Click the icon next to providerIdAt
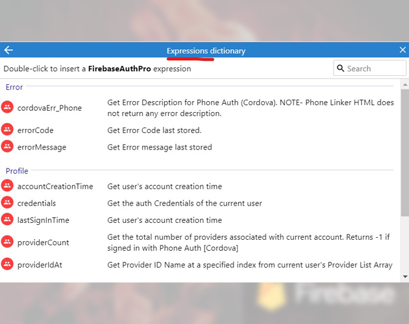Screen dimensions: 409x324 click(7, 264)
